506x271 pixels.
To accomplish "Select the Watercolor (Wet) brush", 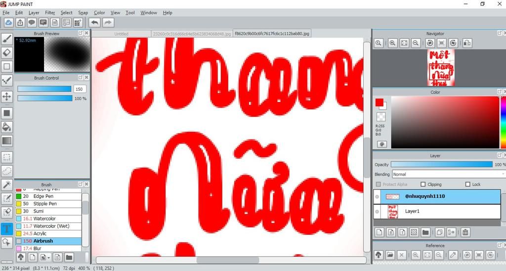I will [48, 226].
